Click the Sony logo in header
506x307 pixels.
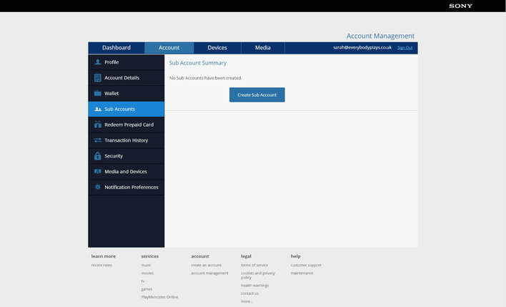point(460,6)
